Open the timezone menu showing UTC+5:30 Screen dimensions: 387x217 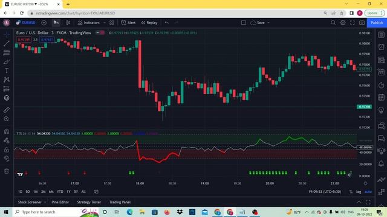(325, 192)
